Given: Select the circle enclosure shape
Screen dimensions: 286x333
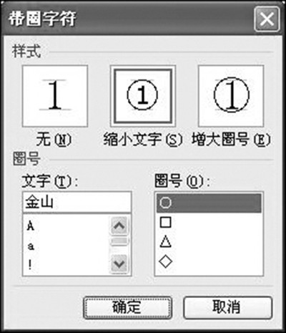Looking at the screenshot, I should [x=209, y=203].
